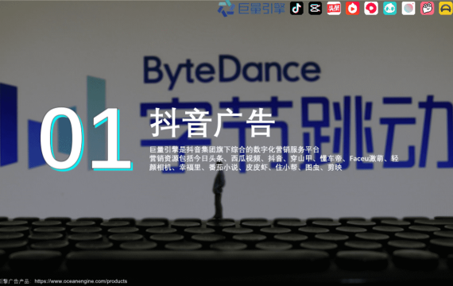
Task: Click the pink Pipixia (皮皮虾) icon
Action: coord(427,8)
